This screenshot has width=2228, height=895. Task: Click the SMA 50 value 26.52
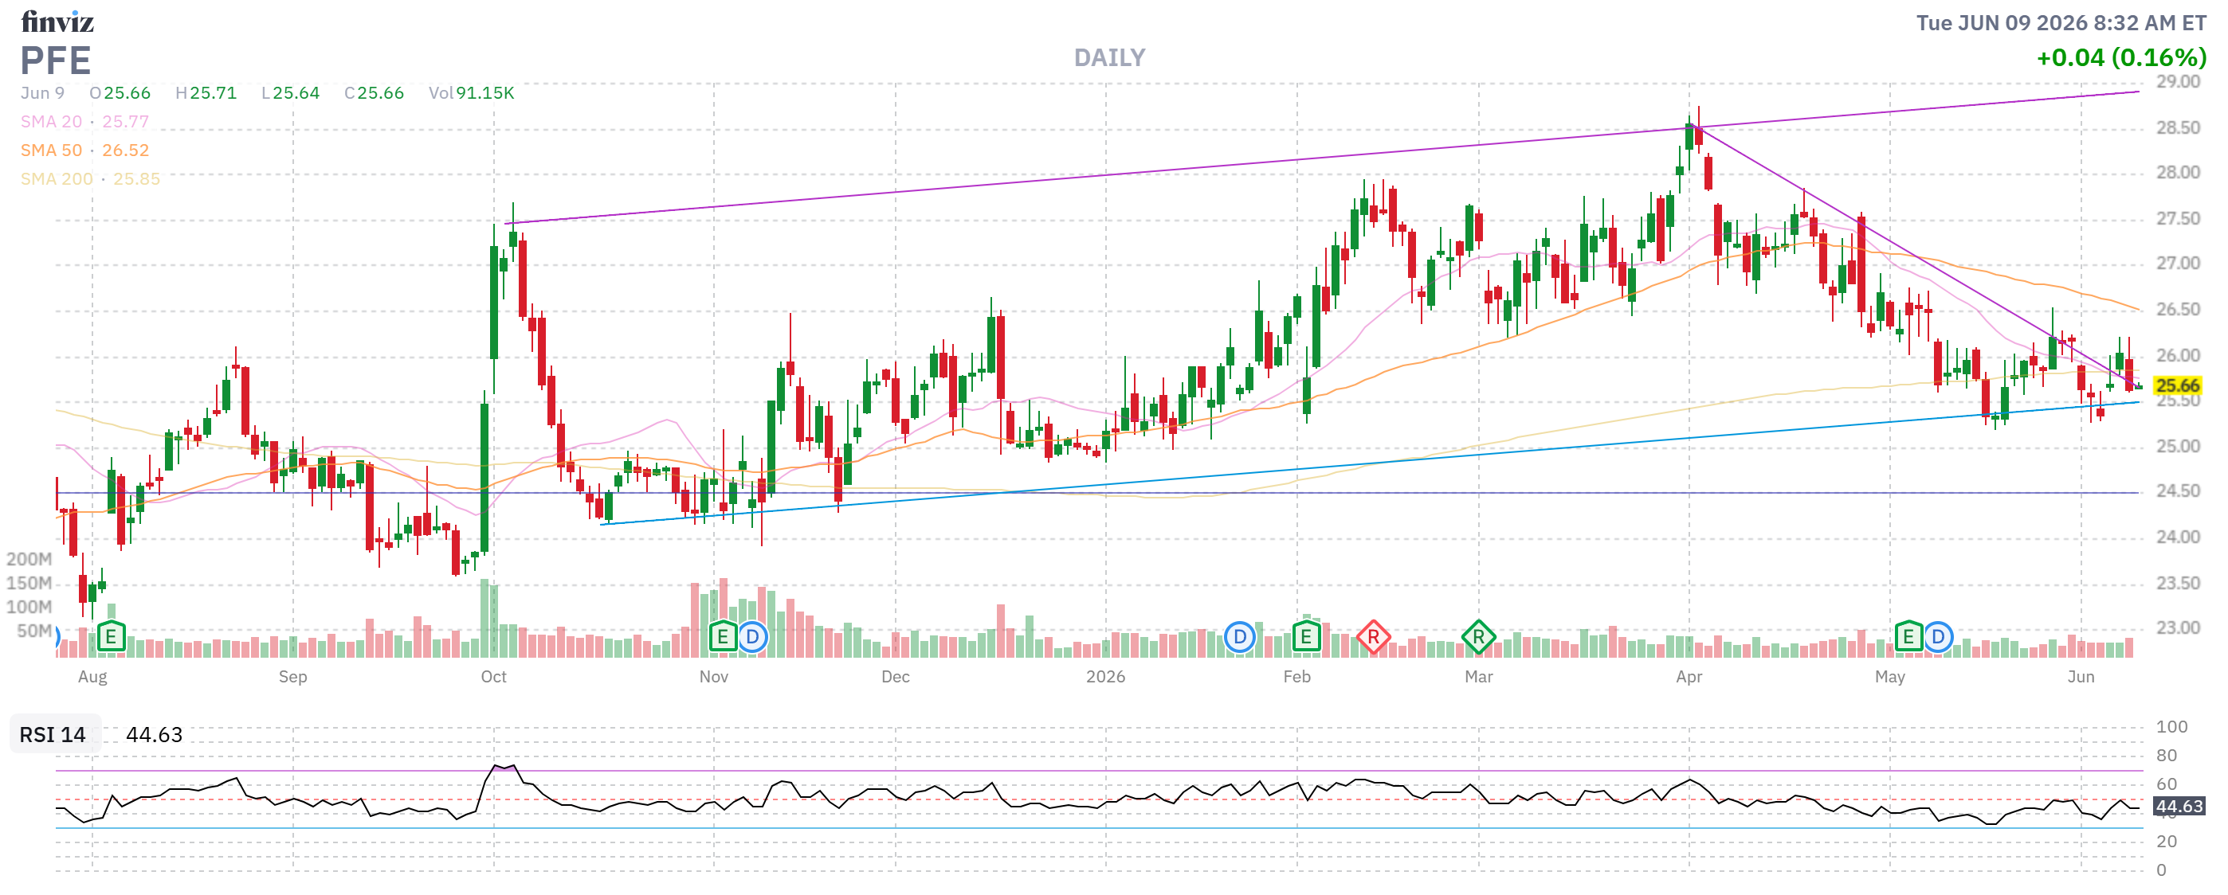125,150
